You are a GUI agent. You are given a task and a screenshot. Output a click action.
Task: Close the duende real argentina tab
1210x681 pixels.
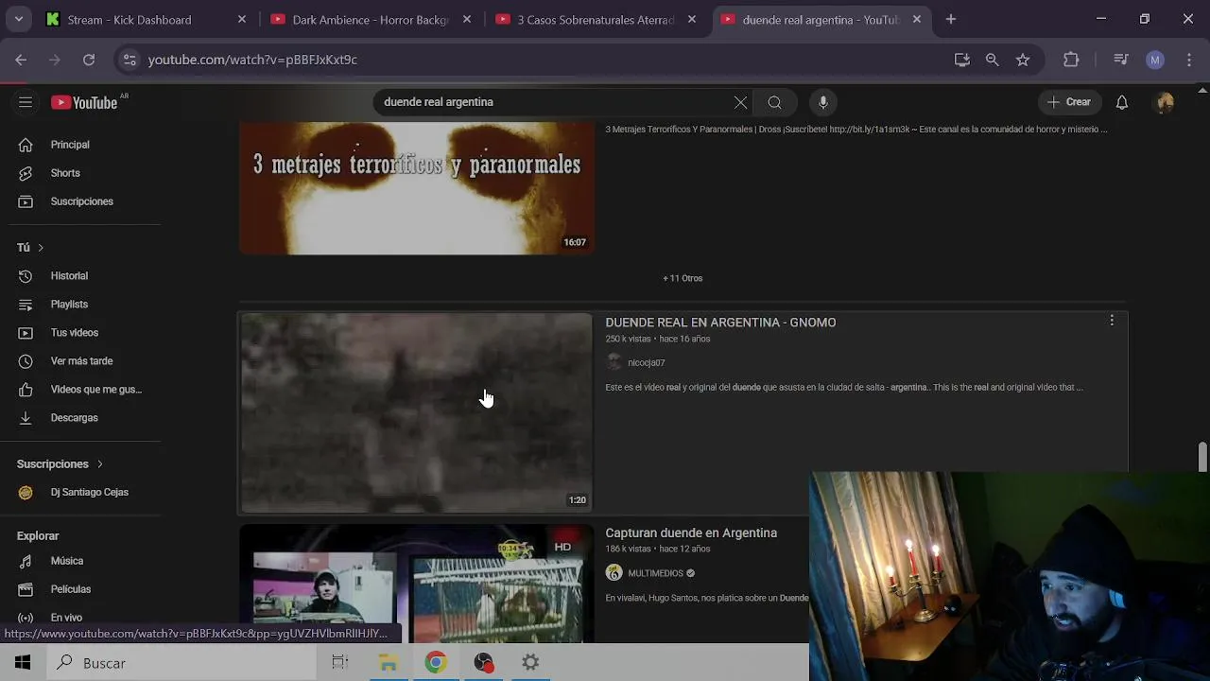point(917,19)
